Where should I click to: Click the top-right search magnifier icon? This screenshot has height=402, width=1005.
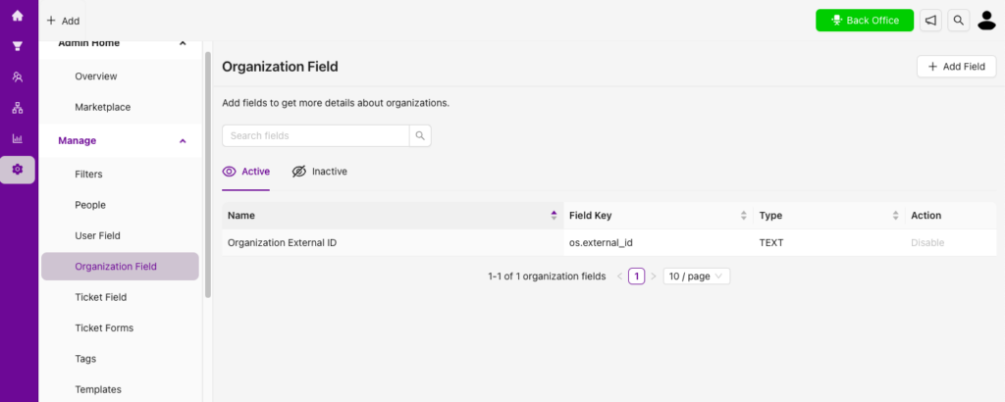958,21
